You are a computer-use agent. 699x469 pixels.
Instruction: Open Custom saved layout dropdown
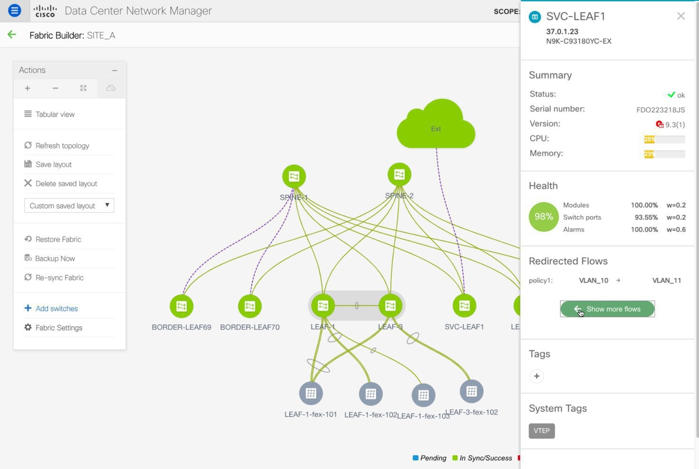[x=69, y=205]
